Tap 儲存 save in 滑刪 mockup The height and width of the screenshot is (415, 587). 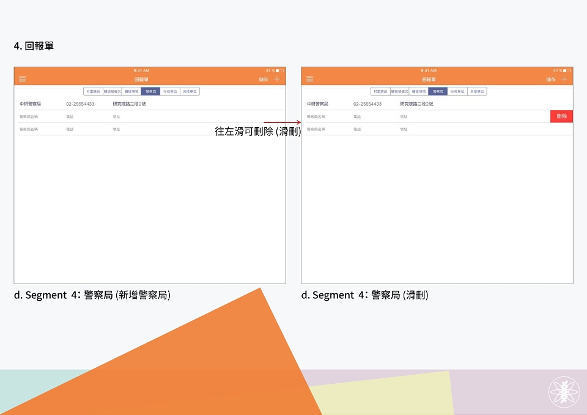[551, 79]
